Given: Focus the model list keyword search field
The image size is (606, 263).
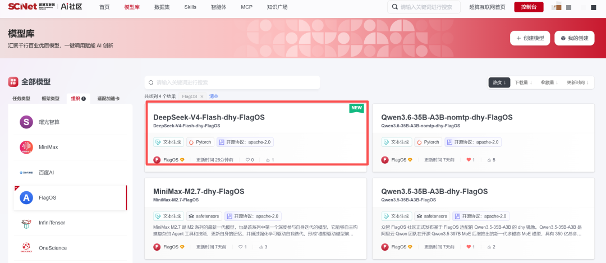Looking at the screenshot, I should (x=232, y=82).
